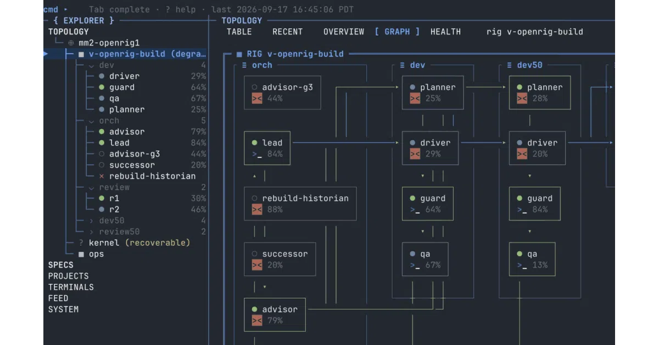Click the terminal prompt icon in lead node
This screenshot has height=345, width=659.
click(x=257, y=154)
